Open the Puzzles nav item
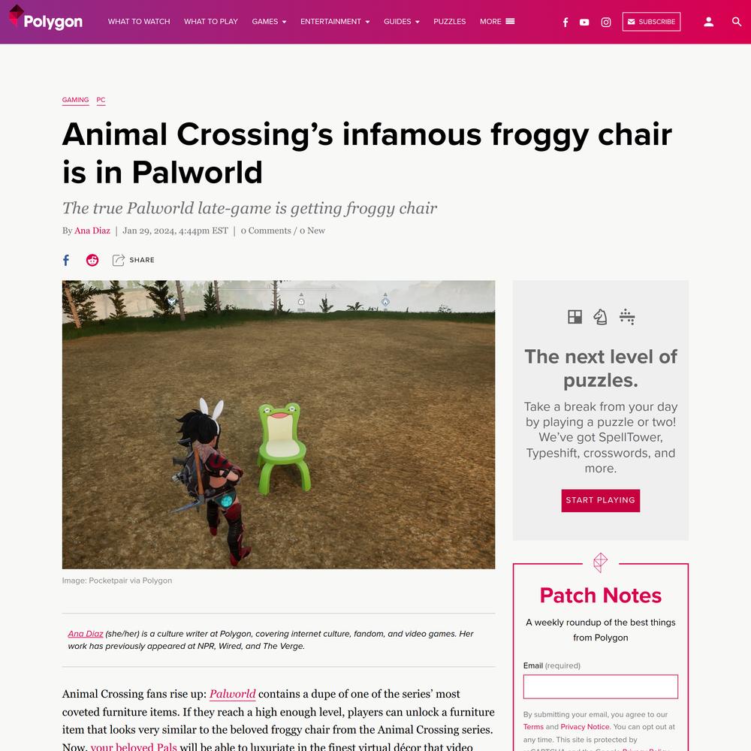Image resolution: width=751 pixels, height=751 pixels. point(449,22)
